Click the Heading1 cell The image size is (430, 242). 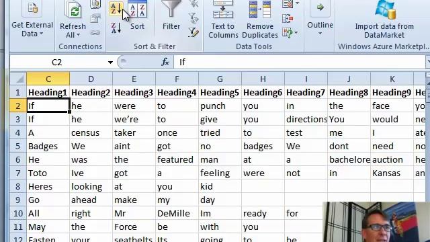[x=48, y=93]
